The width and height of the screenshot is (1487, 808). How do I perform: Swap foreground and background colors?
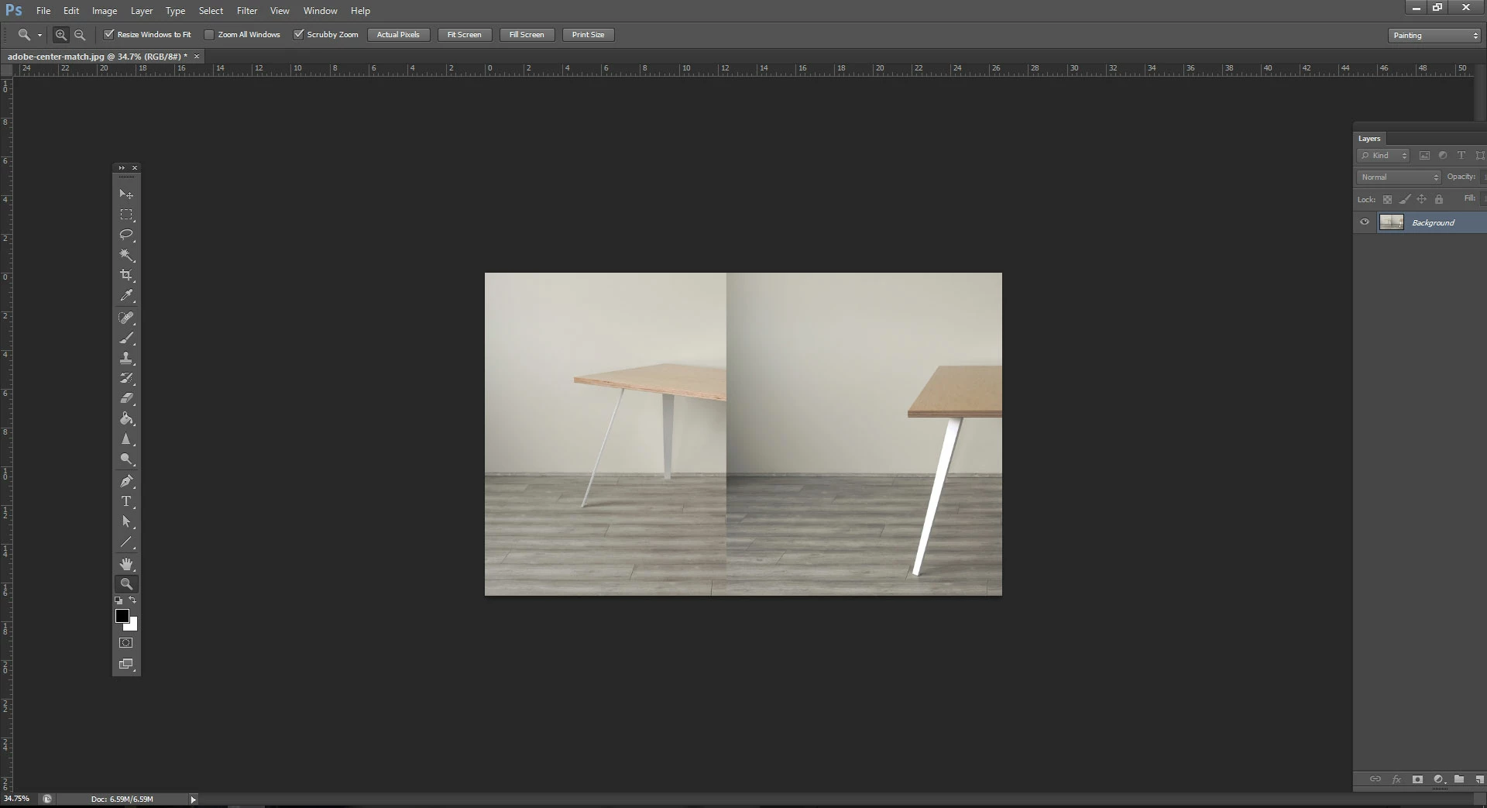[x=132, y=600]
